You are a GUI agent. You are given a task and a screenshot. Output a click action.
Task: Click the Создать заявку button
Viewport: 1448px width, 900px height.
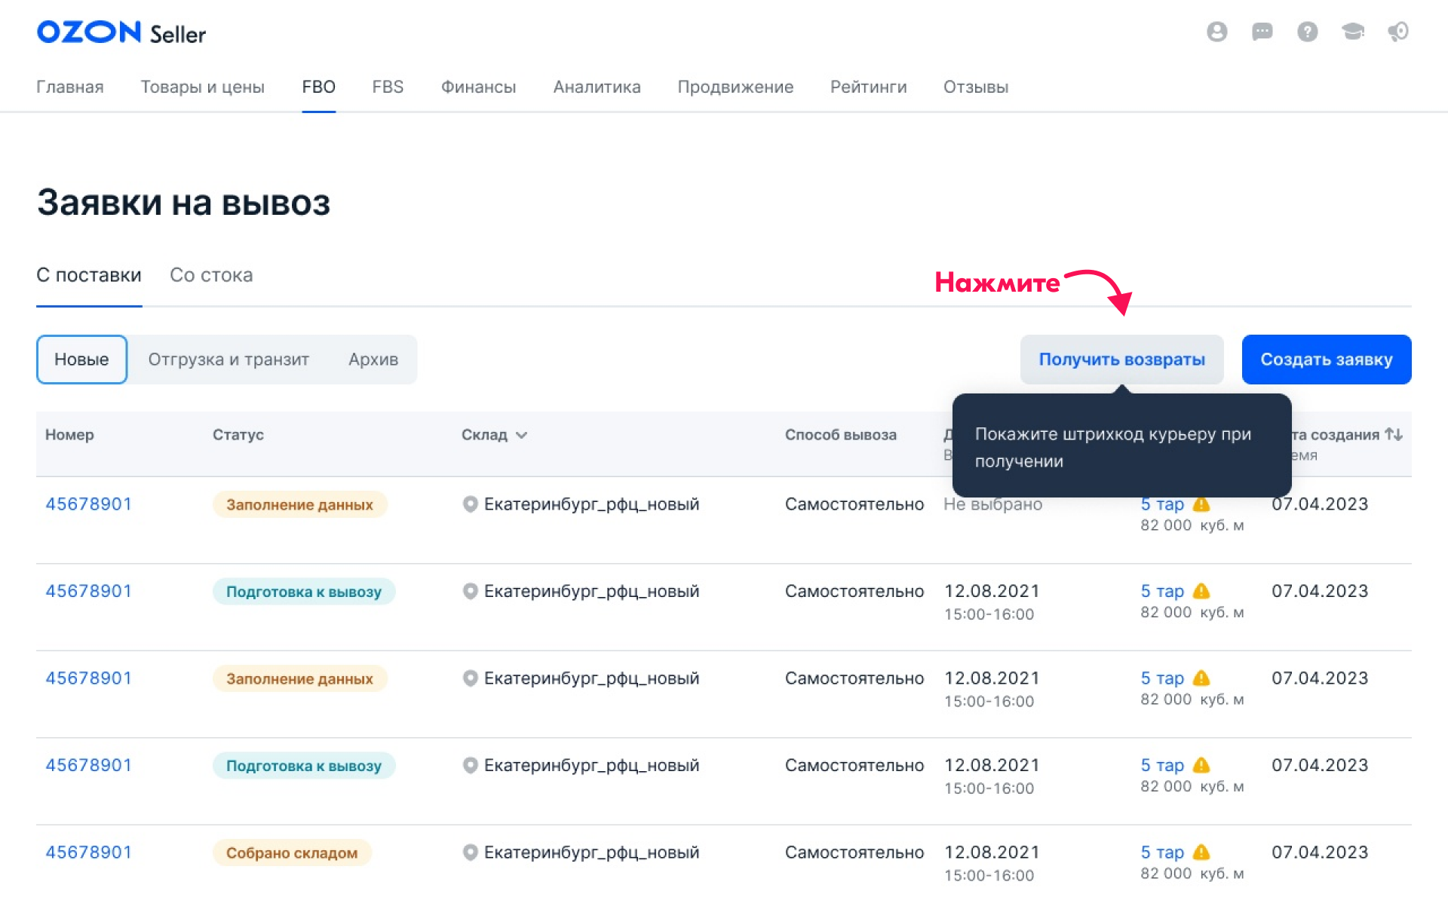[1326, 360]
